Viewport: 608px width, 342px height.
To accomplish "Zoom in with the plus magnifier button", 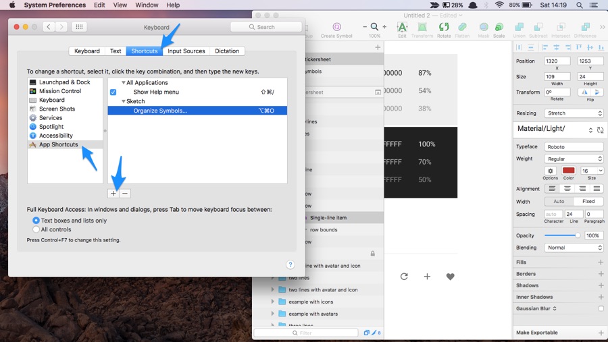I will (384, 27).
